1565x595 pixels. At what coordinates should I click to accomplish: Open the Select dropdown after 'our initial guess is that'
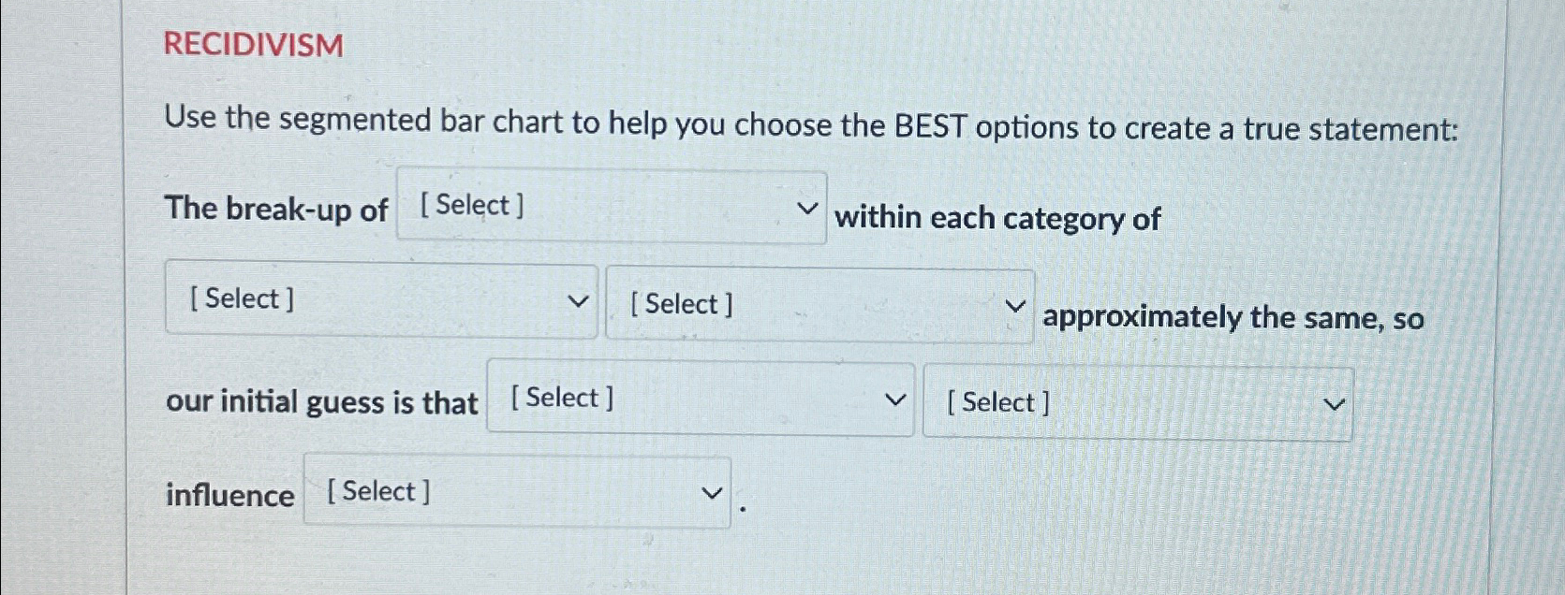698,400
